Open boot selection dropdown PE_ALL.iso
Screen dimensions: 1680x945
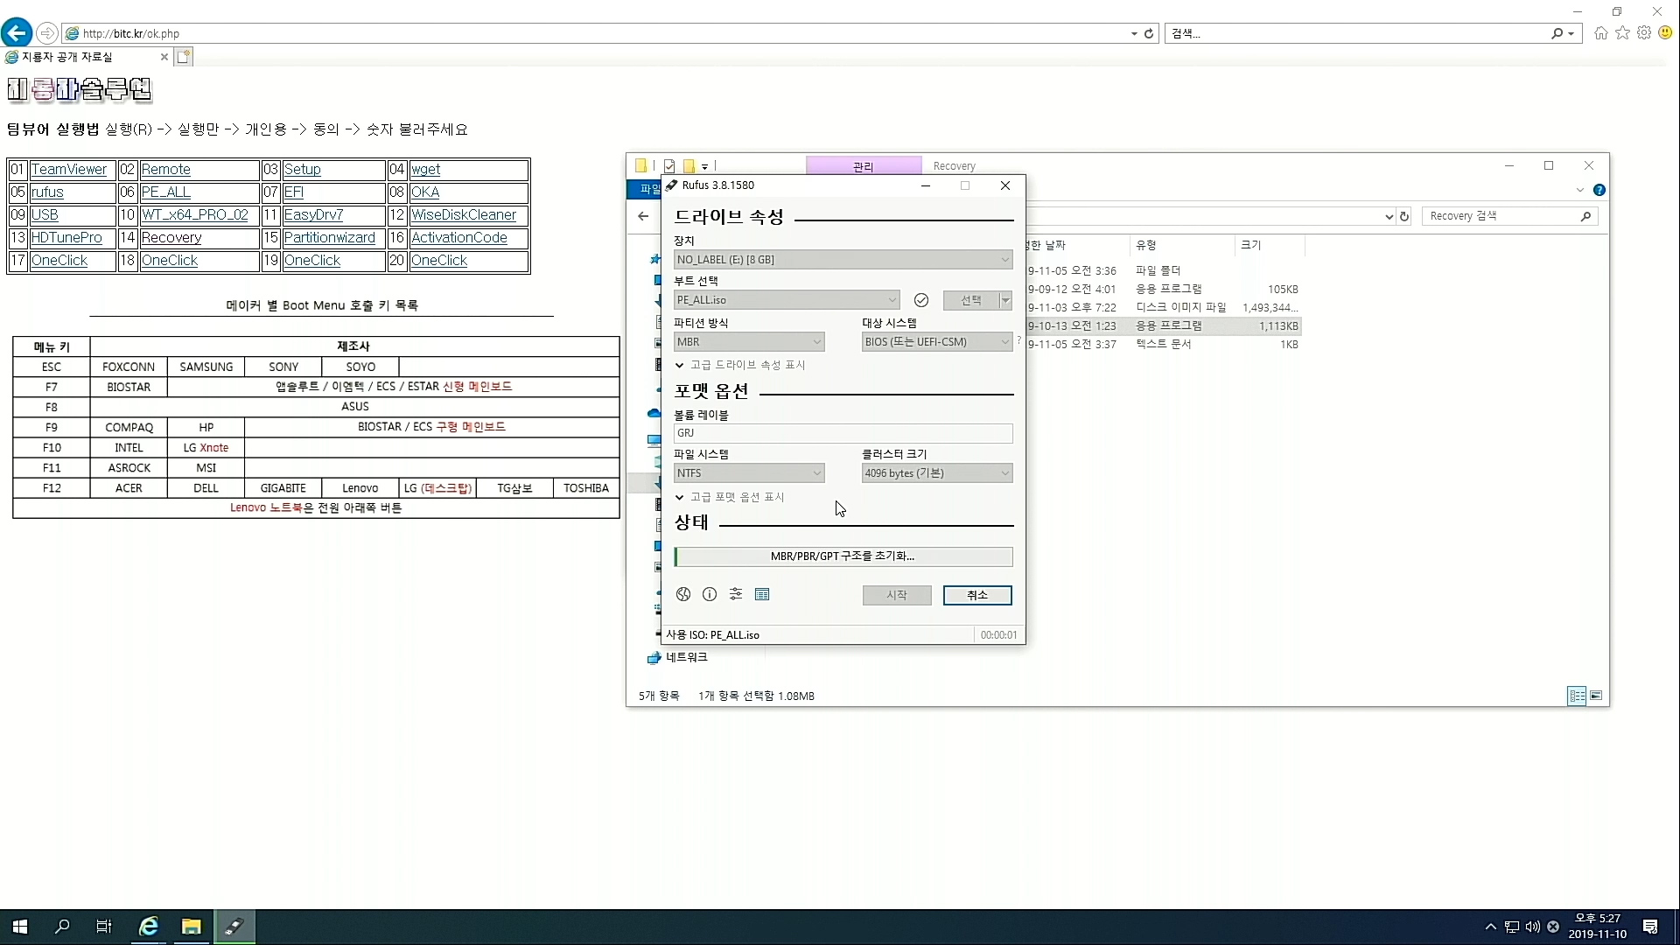[x=786, y=300]
